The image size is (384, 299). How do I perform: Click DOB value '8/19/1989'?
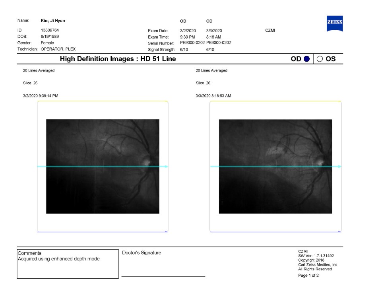50,37
